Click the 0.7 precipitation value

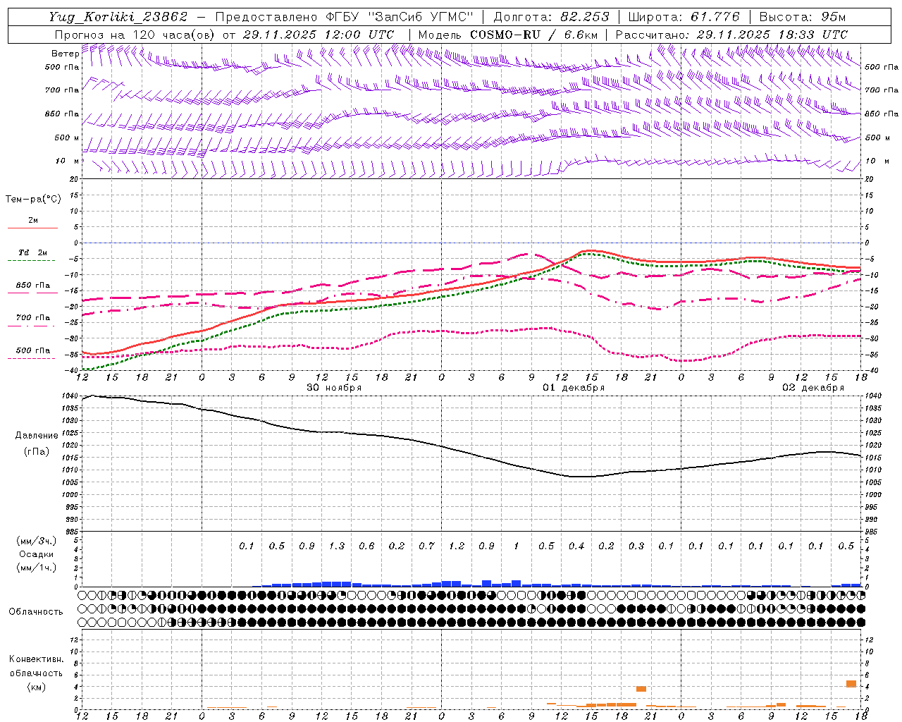tap(426, 546)
